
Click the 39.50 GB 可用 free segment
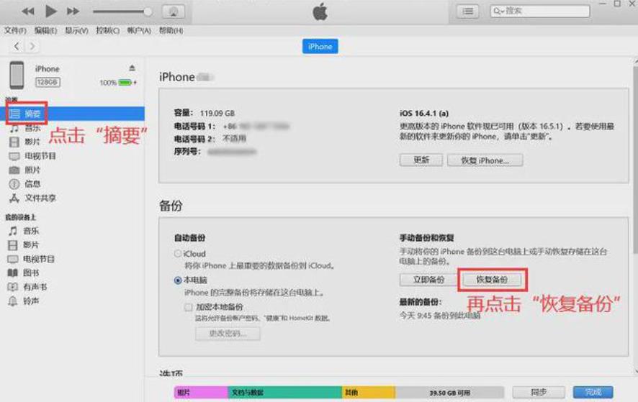click(x=449, y=393)
